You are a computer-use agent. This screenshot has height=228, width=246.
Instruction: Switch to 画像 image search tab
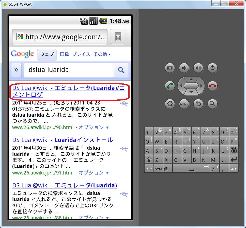pyautogui.click(x=64, y=54)
